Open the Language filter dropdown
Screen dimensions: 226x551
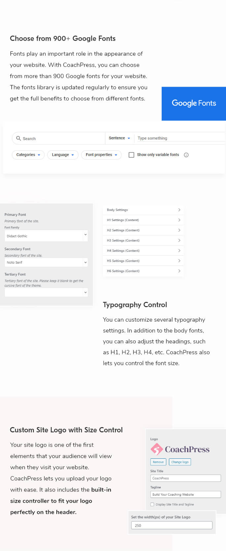63,155
